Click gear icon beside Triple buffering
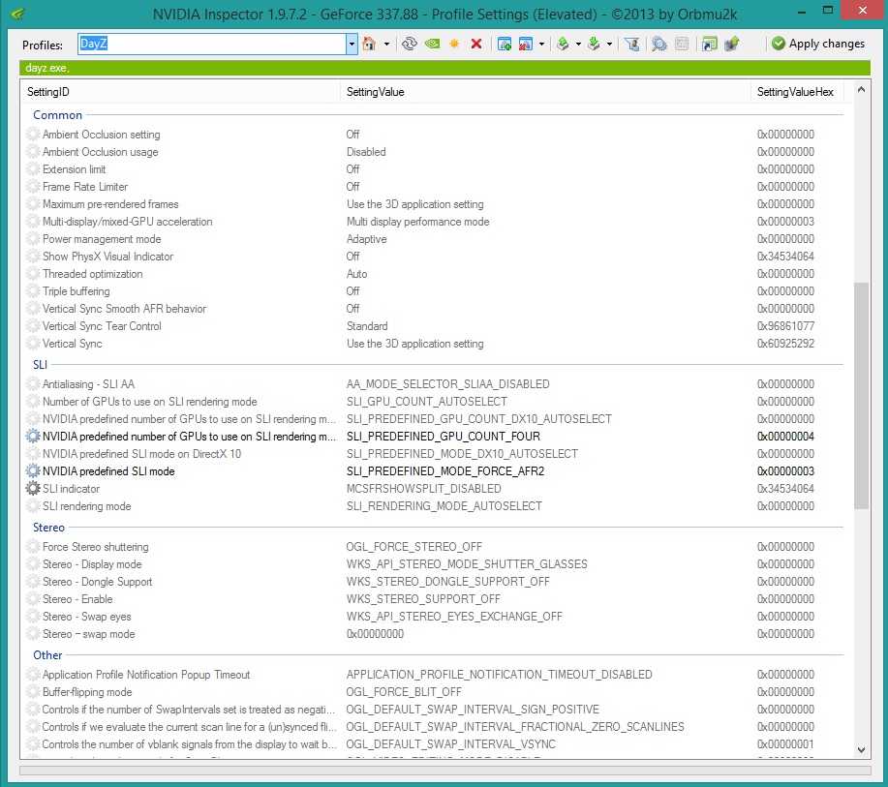888x787 pixels. (33, 291)
